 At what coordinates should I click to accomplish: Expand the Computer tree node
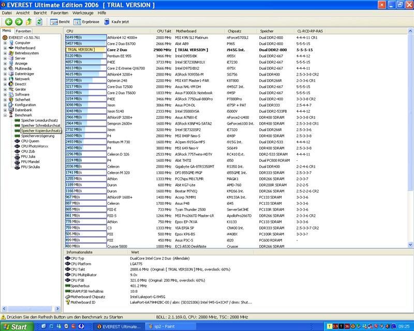coord(5,43)
